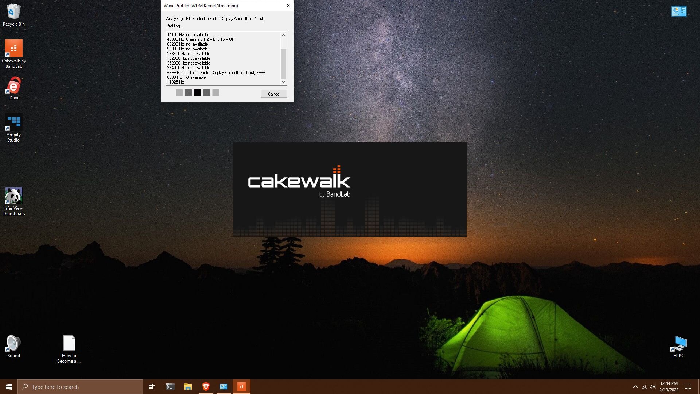
Task: Open the Start menu
Action: [x=8, y=386]
